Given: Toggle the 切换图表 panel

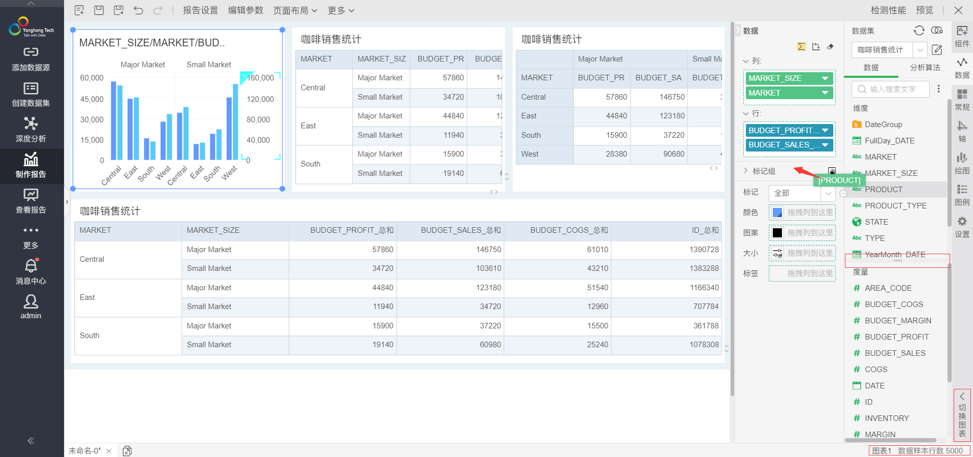Looking at the screenshot, I should click(962, 415).
